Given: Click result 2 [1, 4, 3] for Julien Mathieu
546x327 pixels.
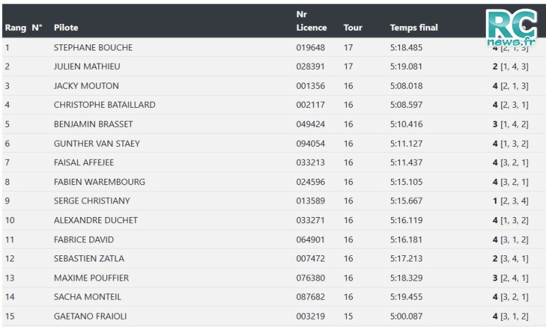Looking at the screenshot, I should point(511,66).
